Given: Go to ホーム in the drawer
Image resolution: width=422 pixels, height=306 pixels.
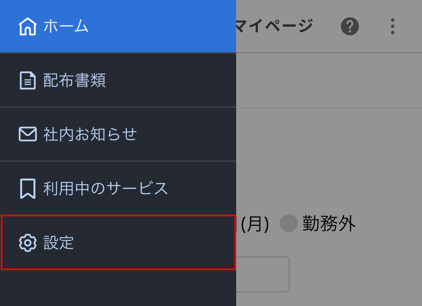Looking at the screenshot, I should (66, 26).
